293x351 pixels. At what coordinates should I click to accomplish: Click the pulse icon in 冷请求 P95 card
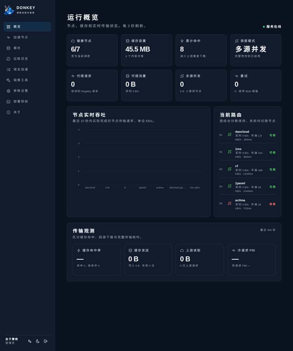[234, 250]
